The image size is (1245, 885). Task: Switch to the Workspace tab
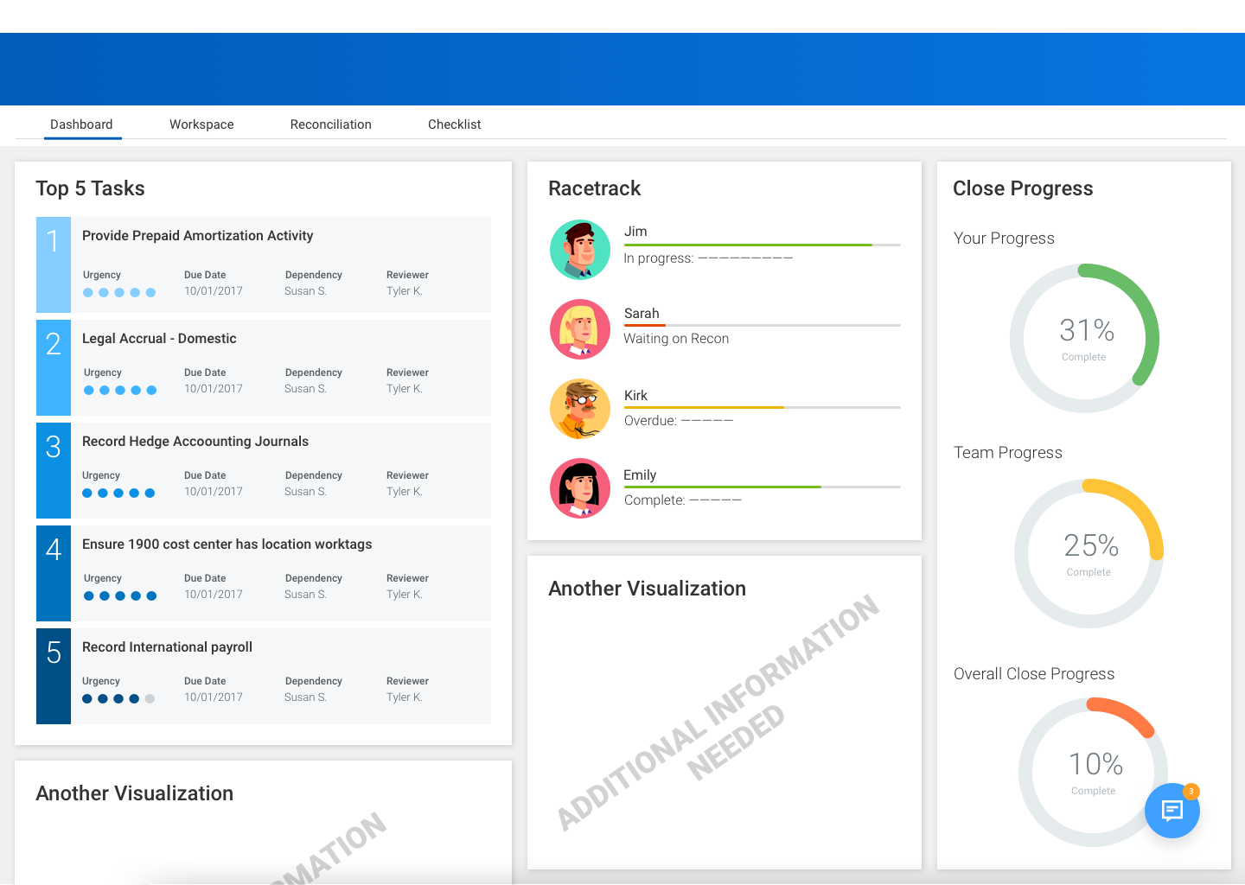pyautogui.click(x=201, y=124)
